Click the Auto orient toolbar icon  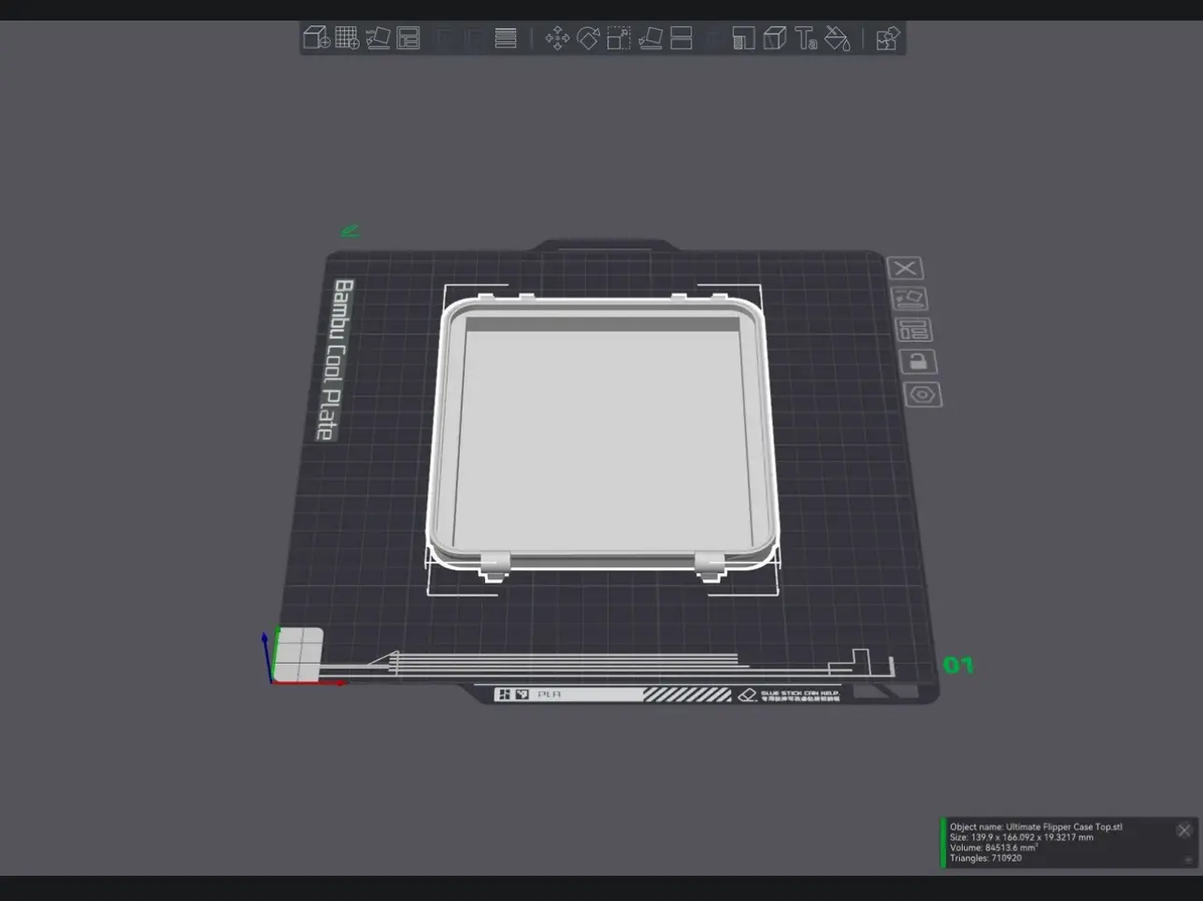(378, 38)
